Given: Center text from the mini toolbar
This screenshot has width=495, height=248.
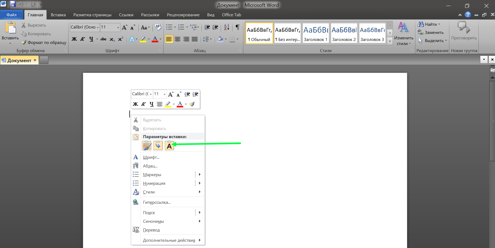Looking at the screenshot, I should click(x=160, y=104).
